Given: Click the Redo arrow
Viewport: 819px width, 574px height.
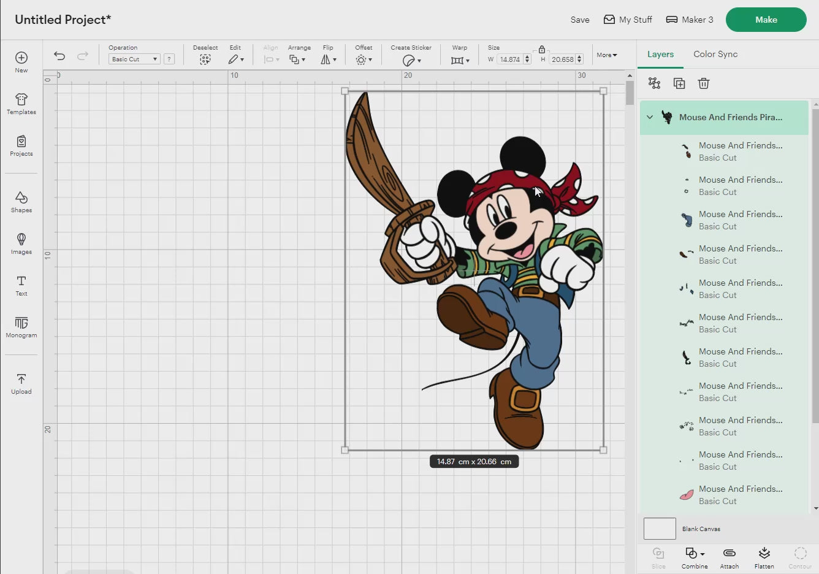Looking at the screenshot, I should 83,56.
